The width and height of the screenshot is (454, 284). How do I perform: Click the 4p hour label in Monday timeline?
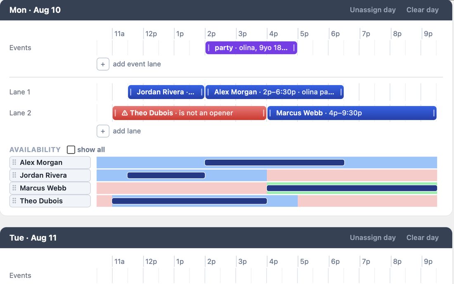point(273,34)
